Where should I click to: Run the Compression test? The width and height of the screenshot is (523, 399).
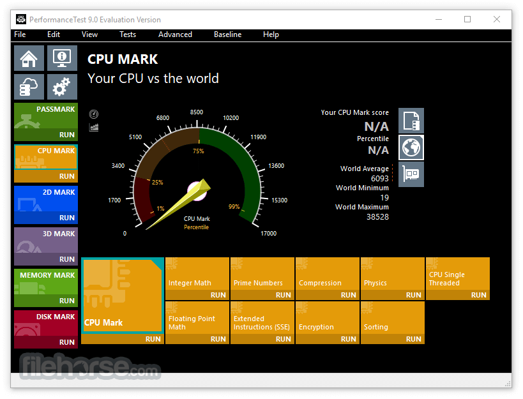328,295
